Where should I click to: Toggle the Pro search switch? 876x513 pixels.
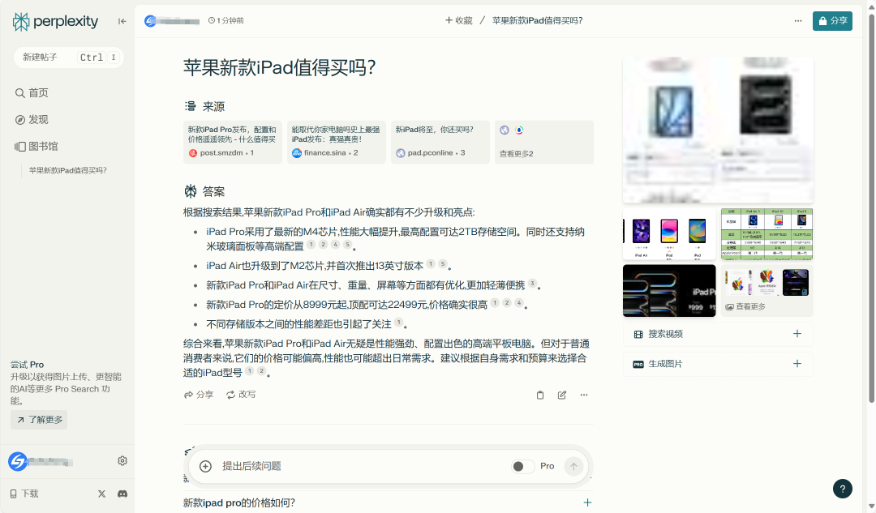(523, 466)
